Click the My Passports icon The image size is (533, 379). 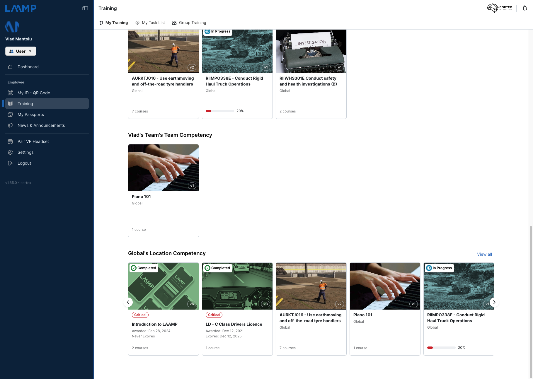coord(10,115)
